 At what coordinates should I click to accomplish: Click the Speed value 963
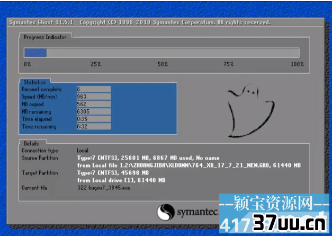[x=94, y=97]
